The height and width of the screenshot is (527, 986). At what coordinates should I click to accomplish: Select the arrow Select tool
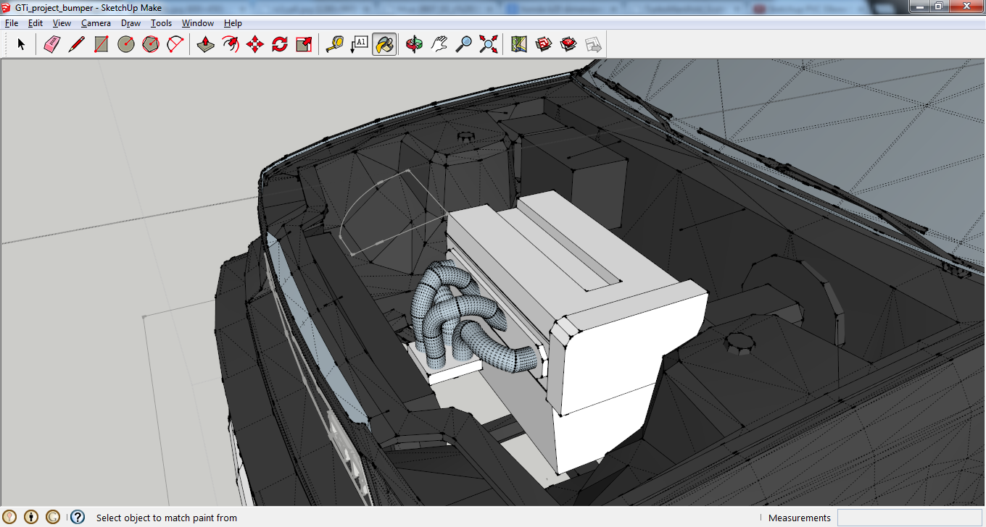tap(21, 45)
